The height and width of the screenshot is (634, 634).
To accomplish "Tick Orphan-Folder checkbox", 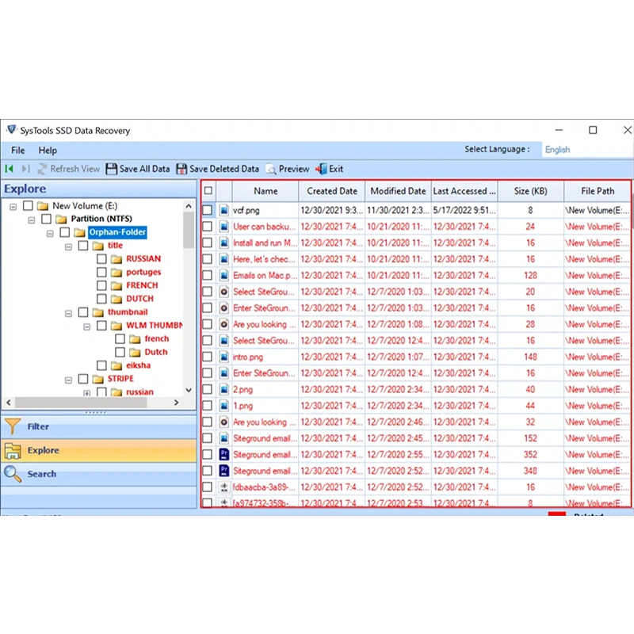I will click(65, 232).
